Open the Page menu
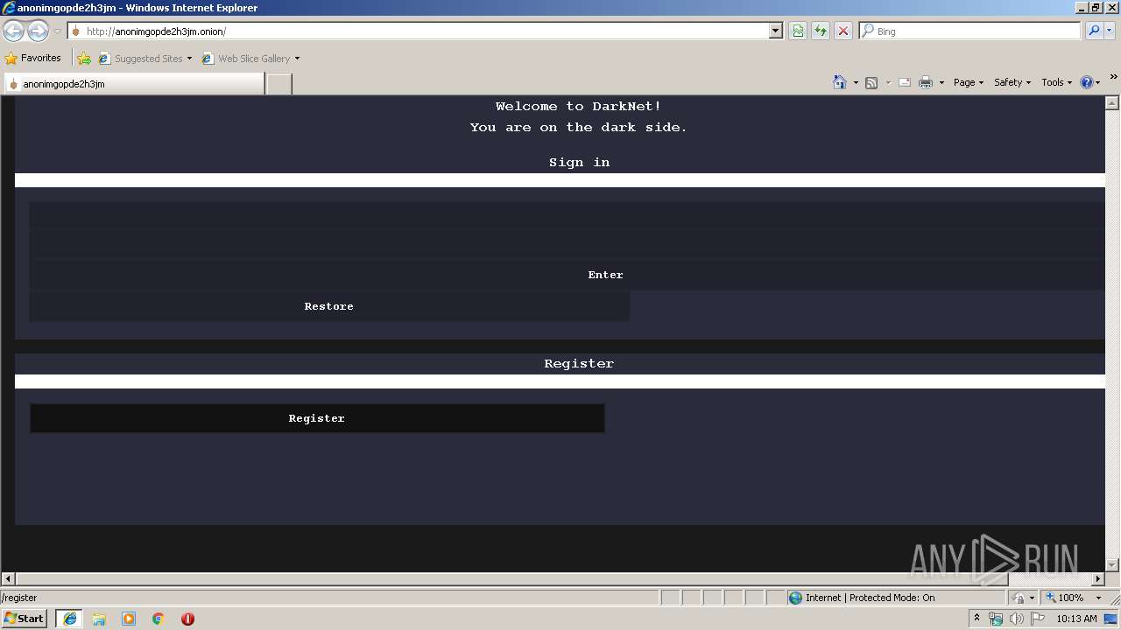 968,82
